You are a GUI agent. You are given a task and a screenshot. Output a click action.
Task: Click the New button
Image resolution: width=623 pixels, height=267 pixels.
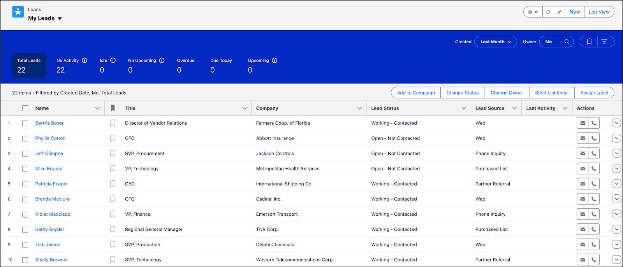click(575, 12)
